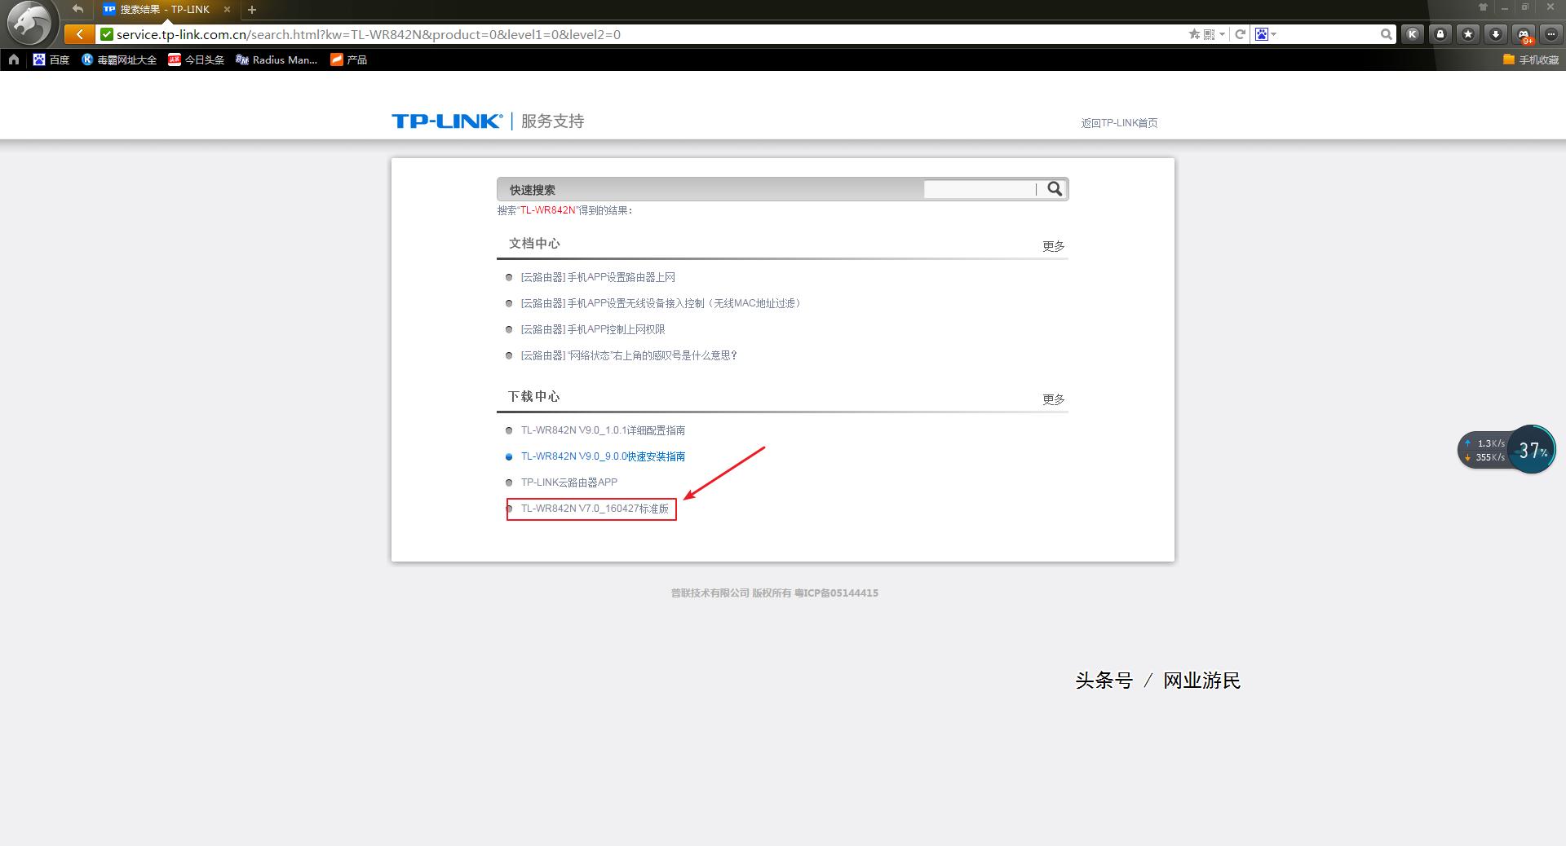Click the 快速搜索 text input field
Image resolution: width=1566 pixels, height=846 pixels.
[x=980, y=189]
